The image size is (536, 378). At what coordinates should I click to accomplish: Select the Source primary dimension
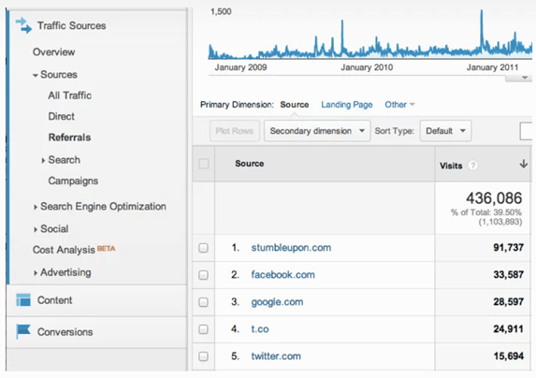coord(295,105)
